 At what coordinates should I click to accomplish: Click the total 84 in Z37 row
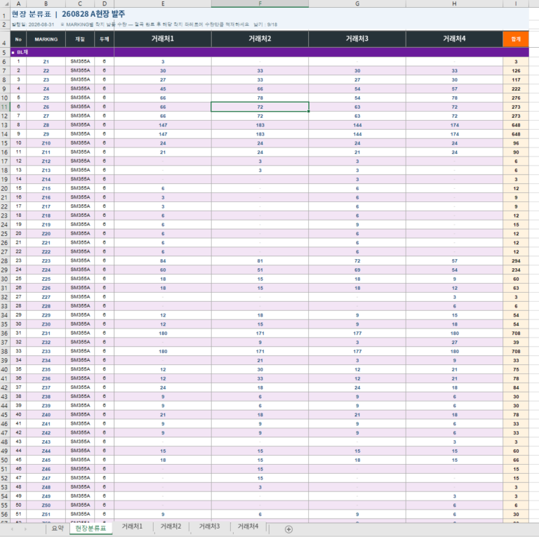tap(516, 387)
